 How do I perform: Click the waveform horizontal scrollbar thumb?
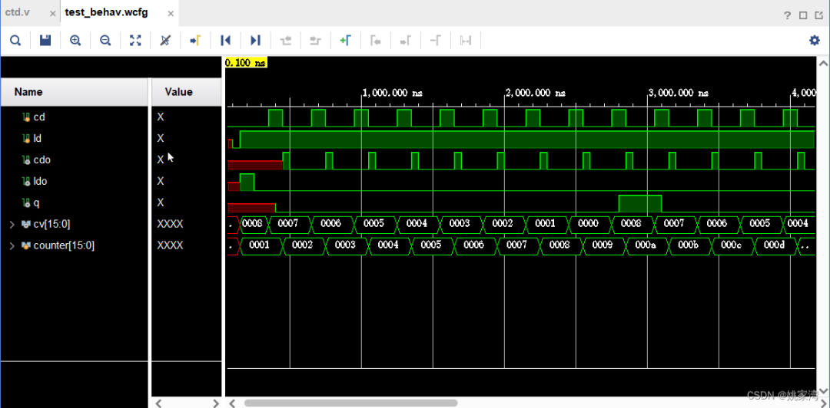coord(350,403)
